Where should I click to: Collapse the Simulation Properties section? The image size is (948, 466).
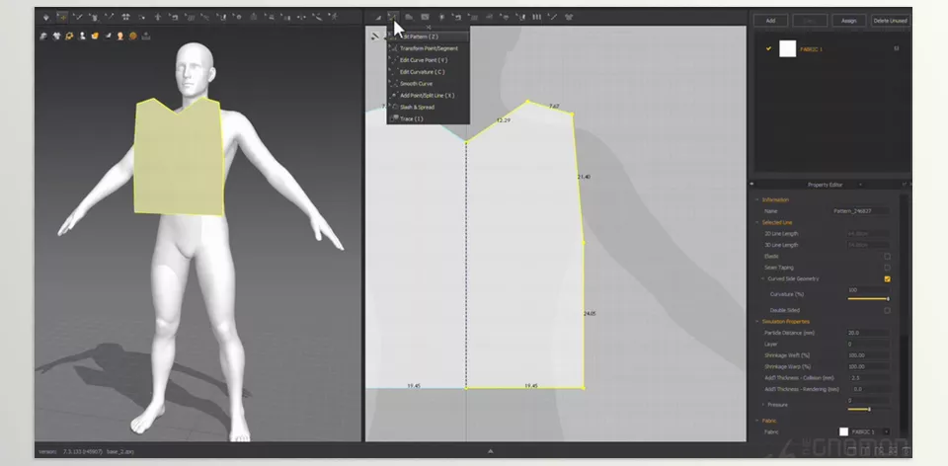[757, 322]
